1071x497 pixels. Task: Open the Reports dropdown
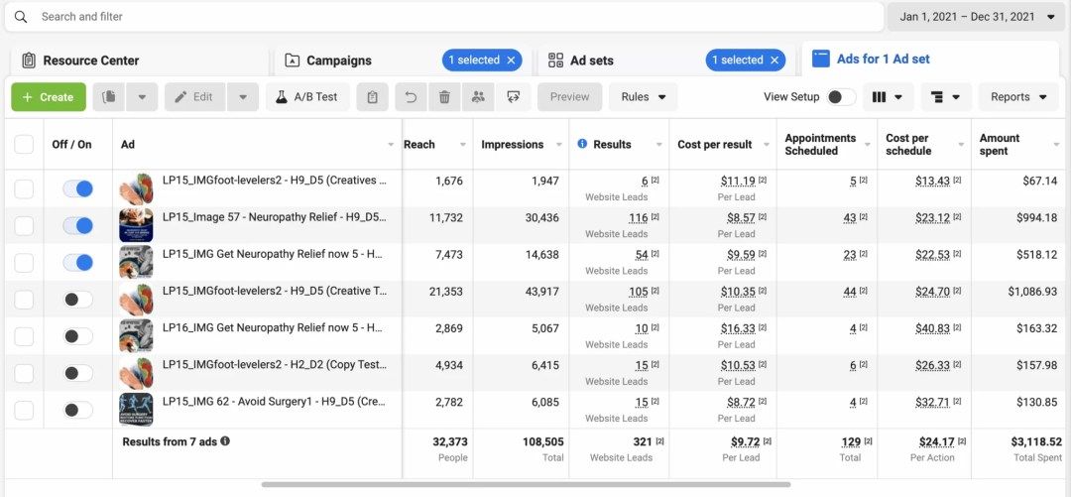(1019, 97)
